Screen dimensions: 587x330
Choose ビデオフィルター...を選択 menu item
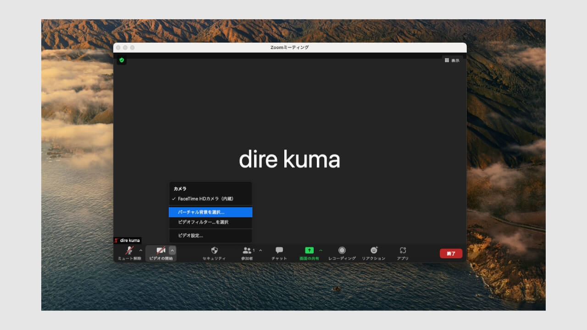(210, 222)
